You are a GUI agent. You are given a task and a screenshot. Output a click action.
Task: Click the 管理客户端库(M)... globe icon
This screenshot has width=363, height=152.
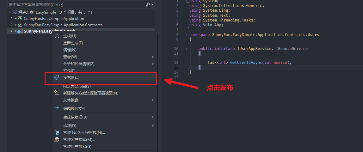(x=57, y=139)
